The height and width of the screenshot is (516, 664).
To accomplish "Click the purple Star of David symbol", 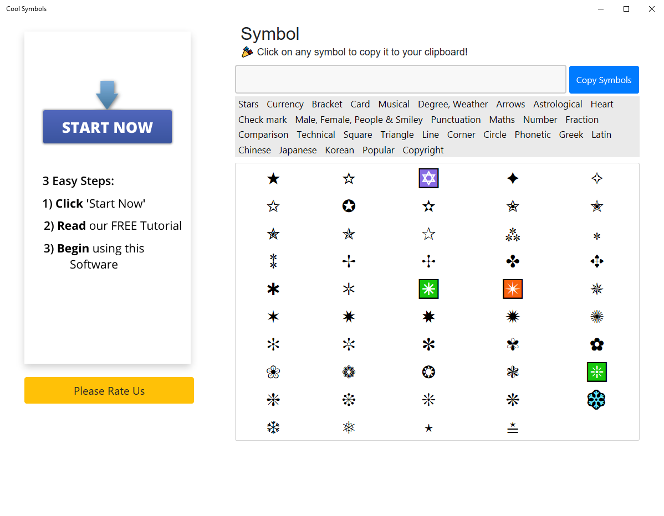I will pyautogui.click(x=428, y=178).
